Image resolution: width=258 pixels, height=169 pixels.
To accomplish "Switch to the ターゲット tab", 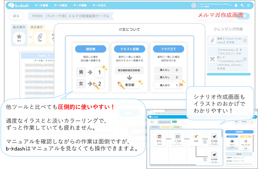I will [165, 127].
